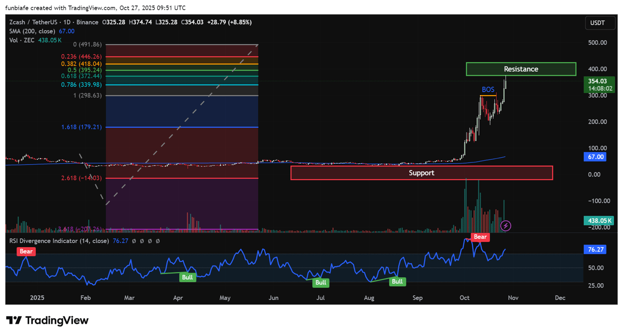
Task: Select the Bull divergence label near July
Action: (321, 283)
